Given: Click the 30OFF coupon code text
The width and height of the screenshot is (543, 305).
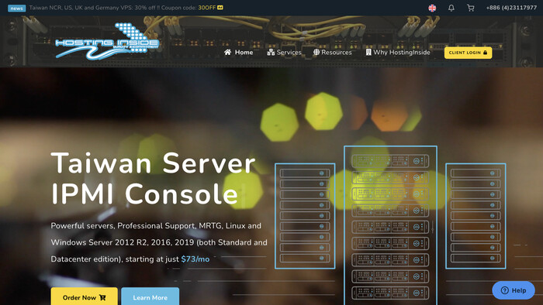Looking at the screenshot, I should (x=207, y=8).
